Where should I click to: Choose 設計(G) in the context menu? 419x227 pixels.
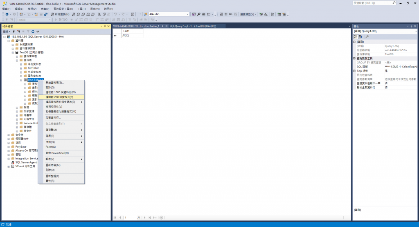[61, 88]
